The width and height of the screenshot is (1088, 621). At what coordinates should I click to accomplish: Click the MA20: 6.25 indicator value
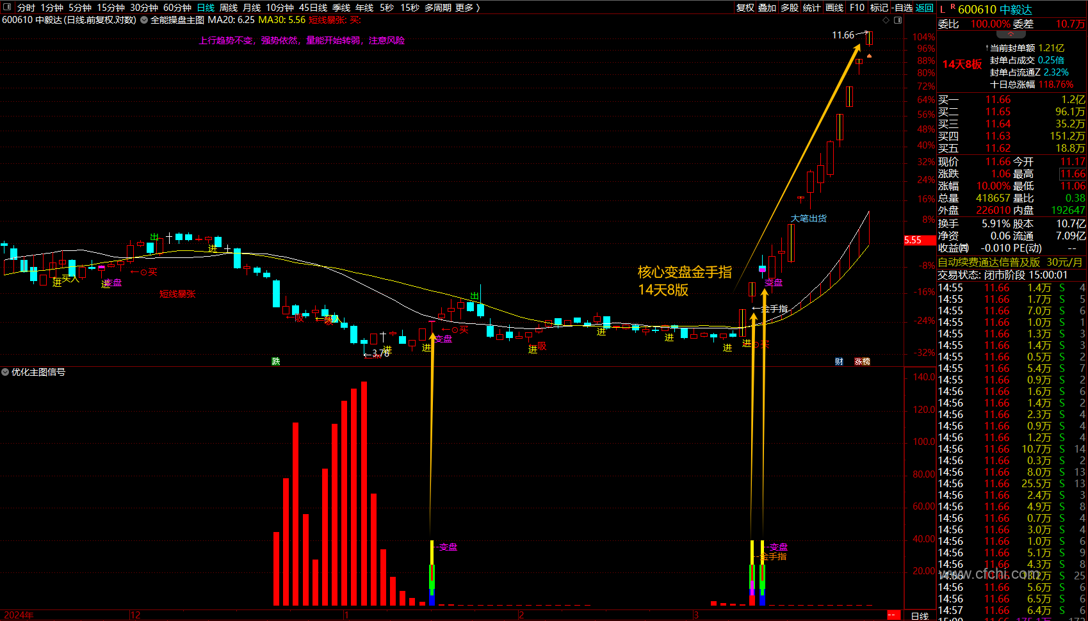coord(231,20)
